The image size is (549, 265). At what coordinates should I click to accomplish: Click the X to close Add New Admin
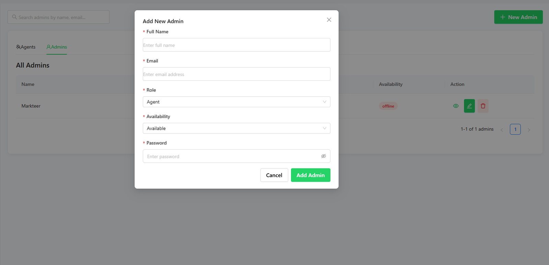click(329, 20)
